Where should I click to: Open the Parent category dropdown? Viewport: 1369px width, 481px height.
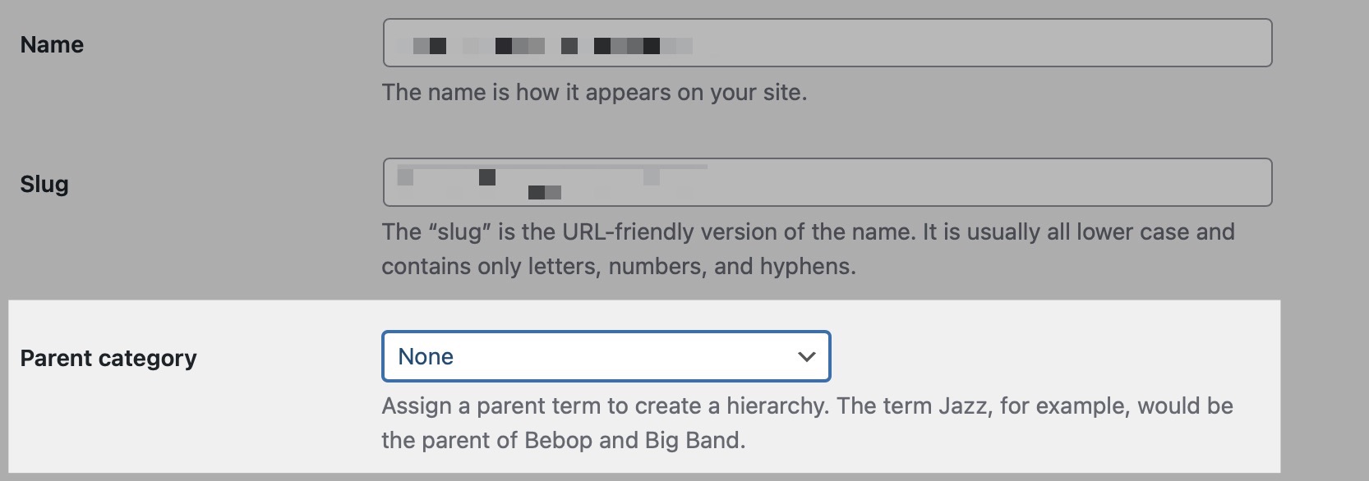tap(606, 357)
